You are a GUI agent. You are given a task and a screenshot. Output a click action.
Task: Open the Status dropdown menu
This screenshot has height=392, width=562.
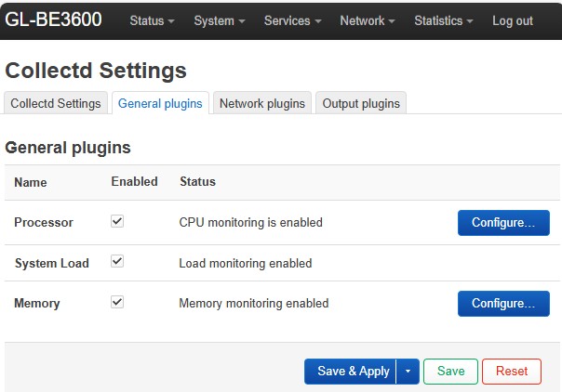[152, 20]
